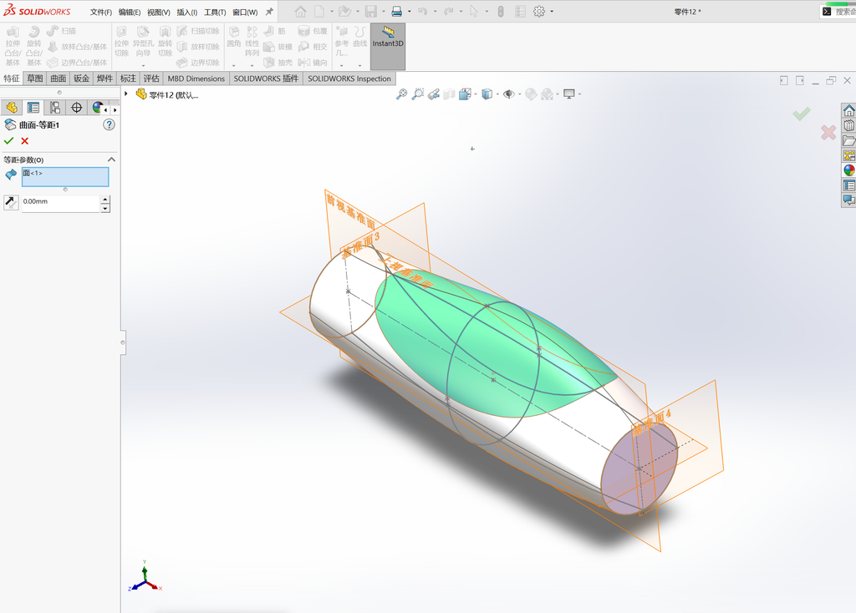Collapse the 等距参数(O) section
Screen dimensions: 856x613
coord(111,160)
